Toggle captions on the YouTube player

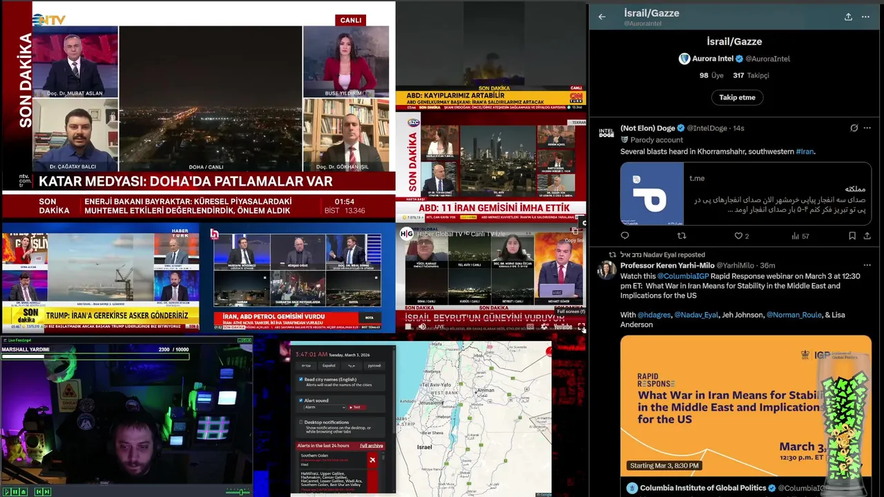click(530, 327)
